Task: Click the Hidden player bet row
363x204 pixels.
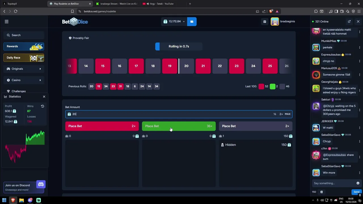Action: 256,145
